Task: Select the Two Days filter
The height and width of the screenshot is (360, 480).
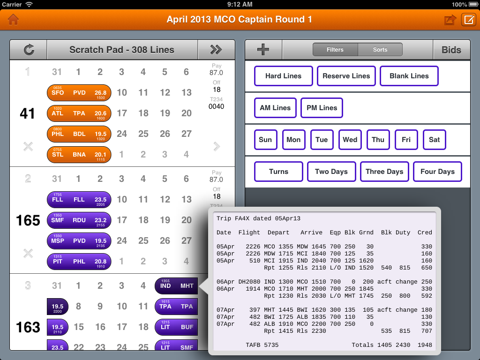Action: 331,172
